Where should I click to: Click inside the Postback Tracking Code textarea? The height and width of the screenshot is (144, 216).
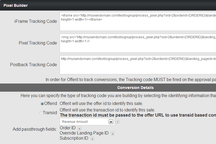tap(138, 65)
